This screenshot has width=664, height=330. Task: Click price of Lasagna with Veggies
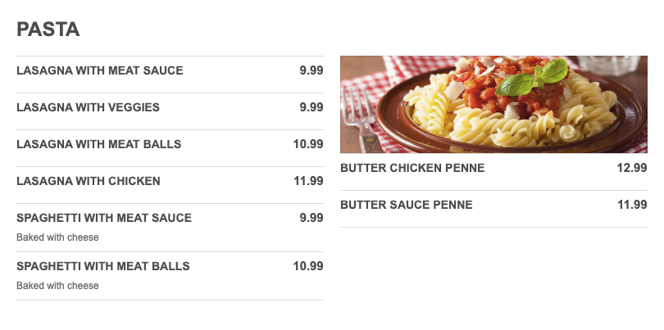pos(312,107)
